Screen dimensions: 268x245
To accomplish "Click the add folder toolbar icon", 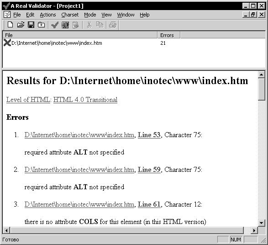I will [41, 25].
